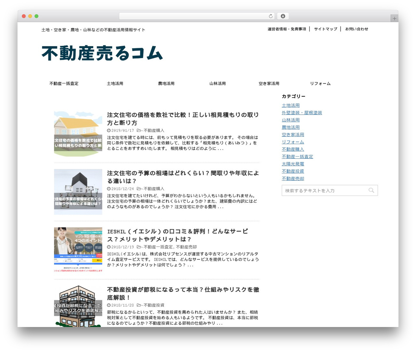Image resolution: width=416 pixels, height=352 pixels.
Task: Open article IESHIL(イエシル)の口コミ&評判 title
Action: (178, 235)
